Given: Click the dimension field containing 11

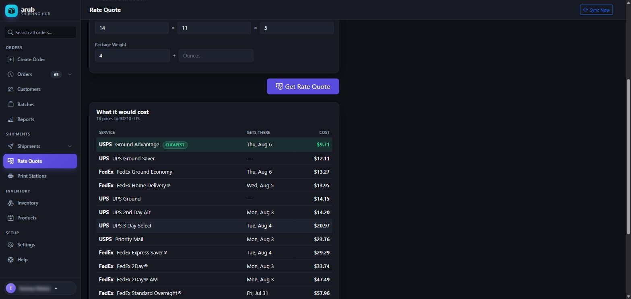Looking at the screenshot, I should tap(214, 28).
